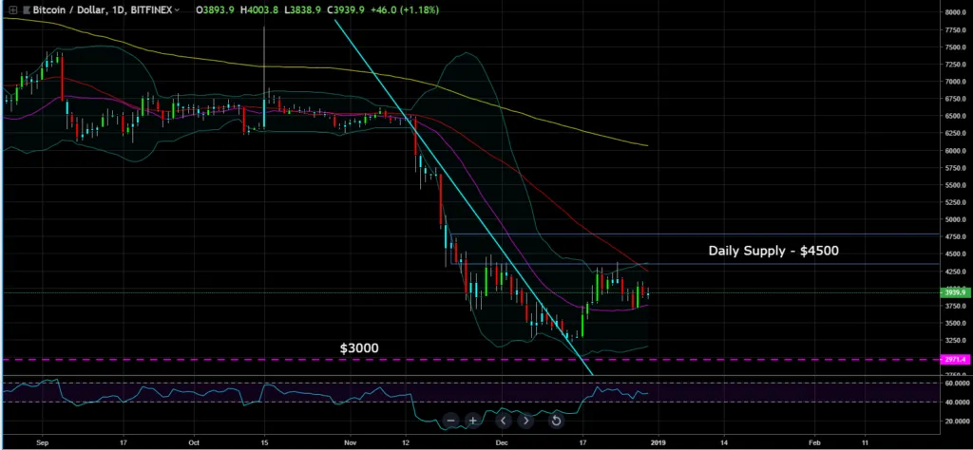This screenshot has width=973, height=450.
Task: Click the 6000.0 label on the price axis
Action: pyautogui.click(x=956, y=151)
